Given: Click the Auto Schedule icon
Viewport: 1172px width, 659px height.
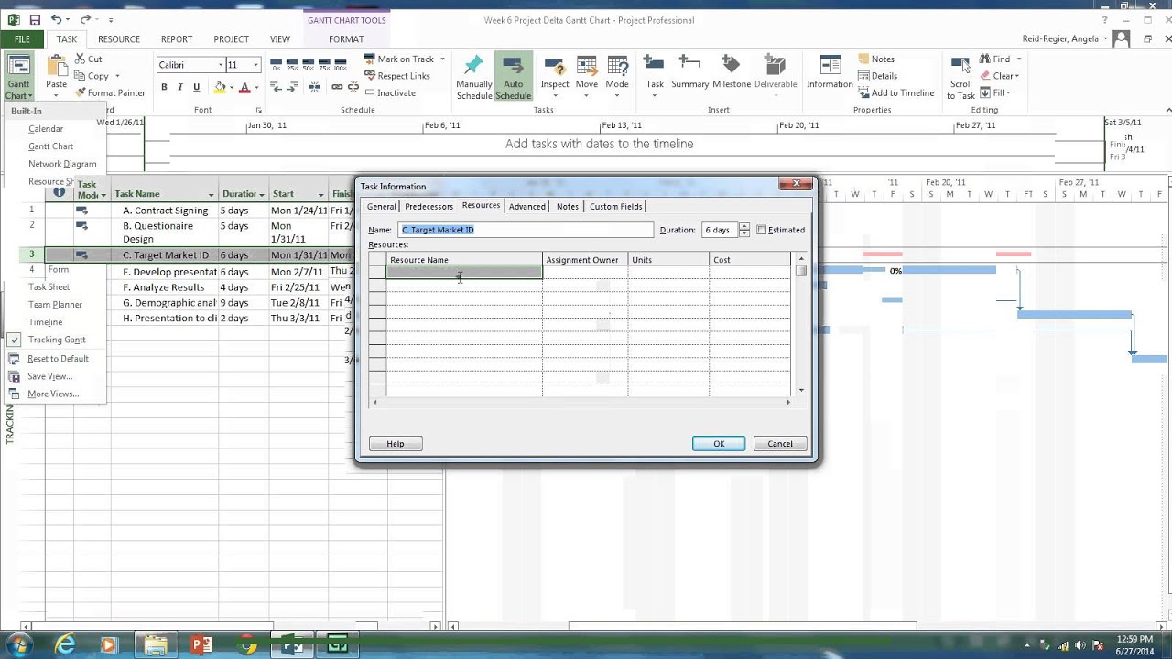Looking at the screenshot, I should pos(513,66).
